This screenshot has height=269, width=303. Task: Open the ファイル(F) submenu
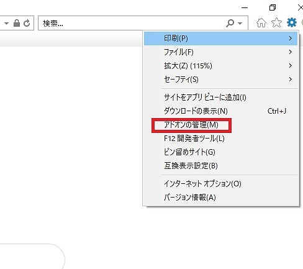tap(220, 52)
